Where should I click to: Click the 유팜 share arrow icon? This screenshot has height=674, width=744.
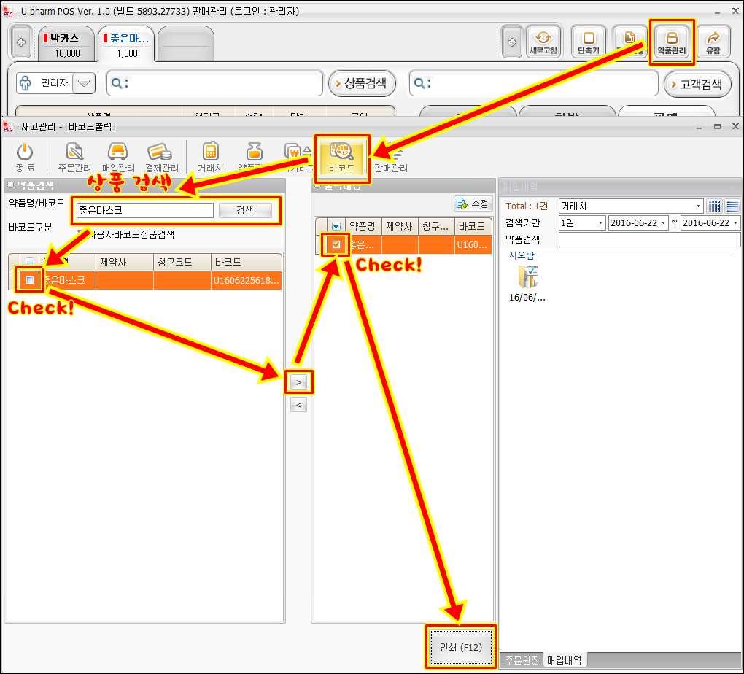click(x=713, y=41)
